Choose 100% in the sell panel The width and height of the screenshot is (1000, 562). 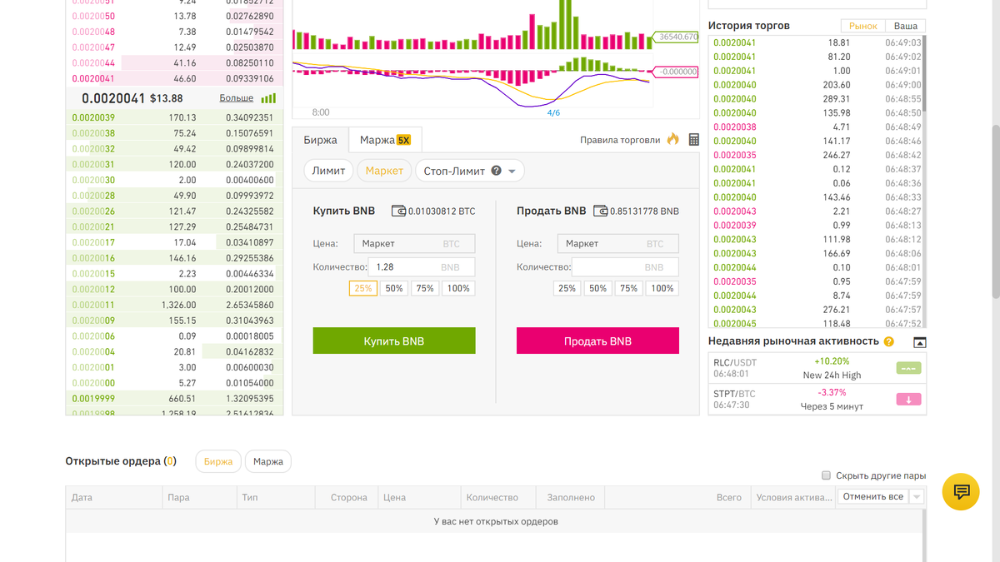pyautogui.click(x=662, y=288)
